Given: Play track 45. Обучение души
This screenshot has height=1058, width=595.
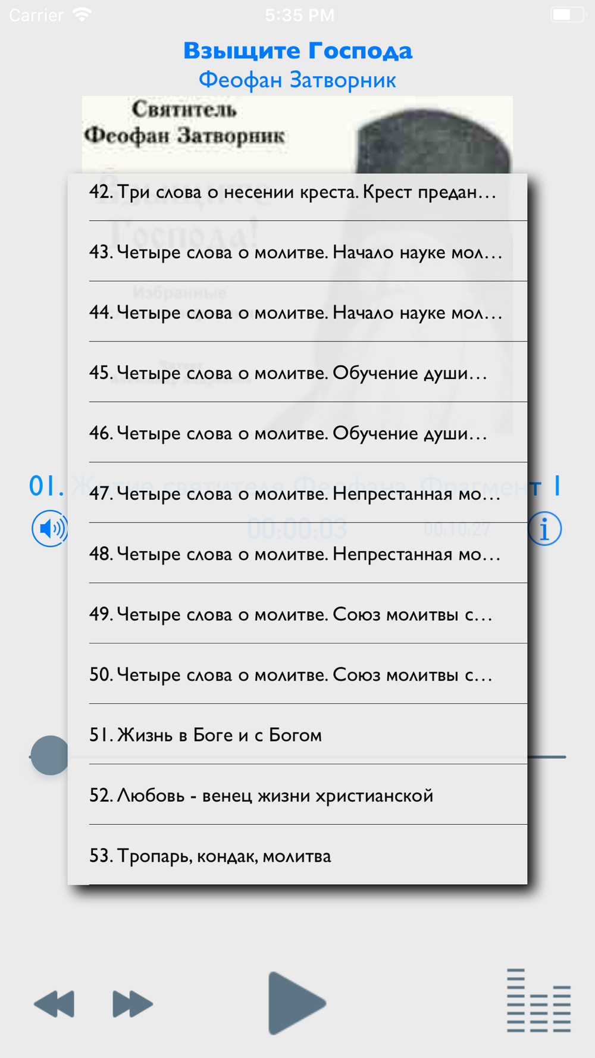Looking at the screenshot, I should (x=297, y=373).
